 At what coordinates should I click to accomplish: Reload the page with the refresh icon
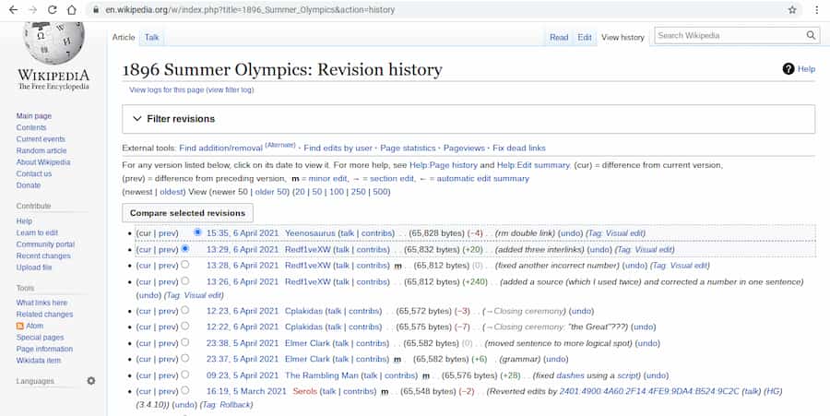(52, 9)
